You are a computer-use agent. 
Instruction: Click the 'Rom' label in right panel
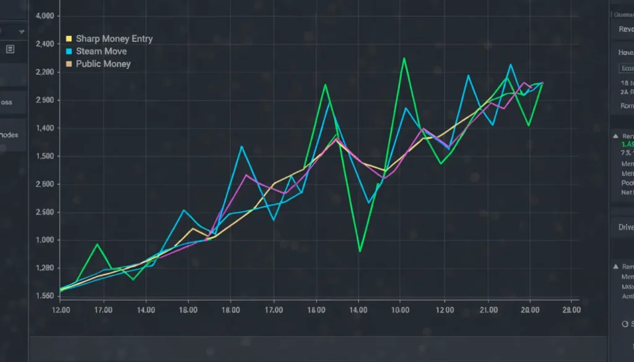pos(627,106)
